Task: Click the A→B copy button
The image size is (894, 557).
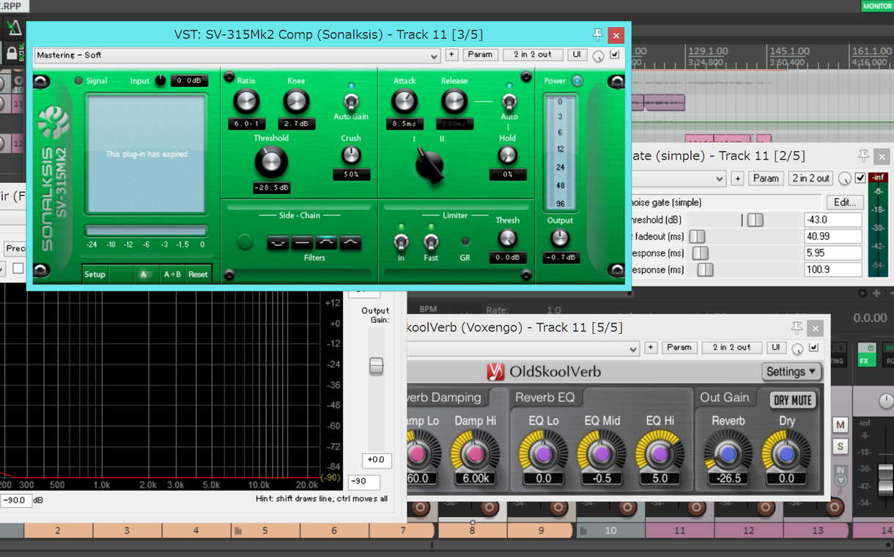Action: tap(172, 274)
